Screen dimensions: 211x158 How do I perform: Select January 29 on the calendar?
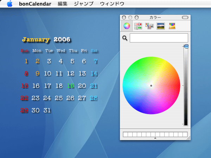(24, 111)
